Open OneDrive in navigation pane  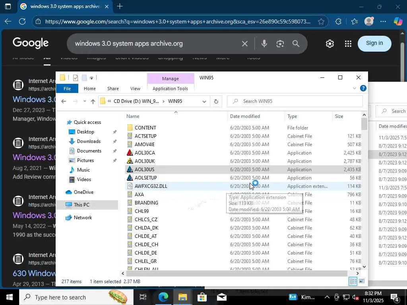[x=83, y=192]
